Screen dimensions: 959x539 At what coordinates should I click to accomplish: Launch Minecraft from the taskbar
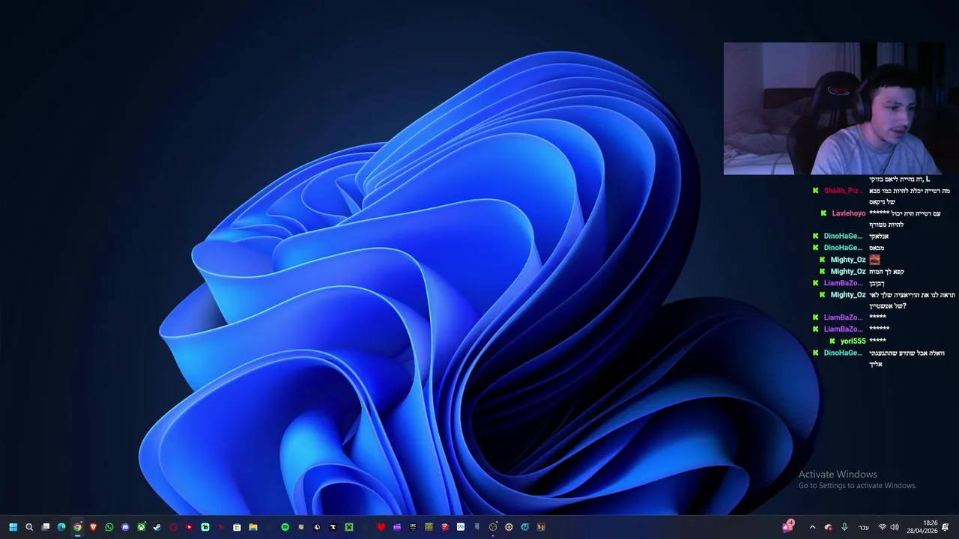click(x=349, y=527)
